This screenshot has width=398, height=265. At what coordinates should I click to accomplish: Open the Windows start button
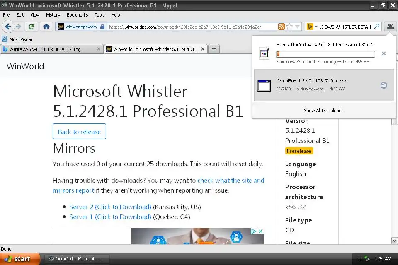click(20, 259)
